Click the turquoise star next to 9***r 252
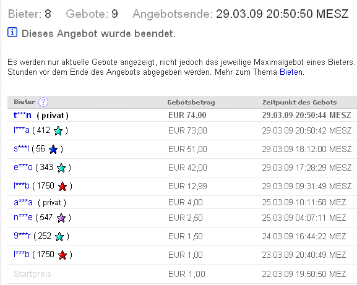 (x=59, y=237)
